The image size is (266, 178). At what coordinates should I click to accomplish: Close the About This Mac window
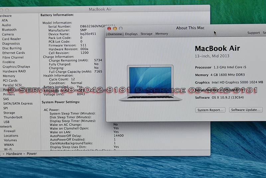tap(109, 29)
